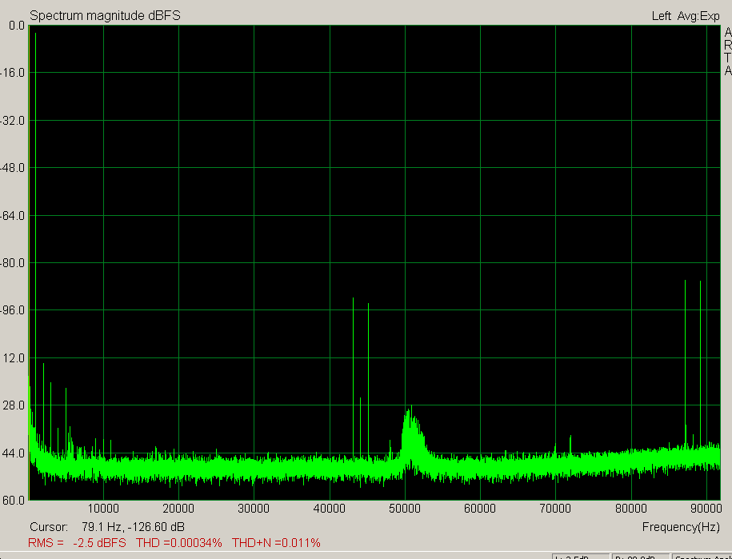Click the 28.0 y-axis level label

coord(13,405)
